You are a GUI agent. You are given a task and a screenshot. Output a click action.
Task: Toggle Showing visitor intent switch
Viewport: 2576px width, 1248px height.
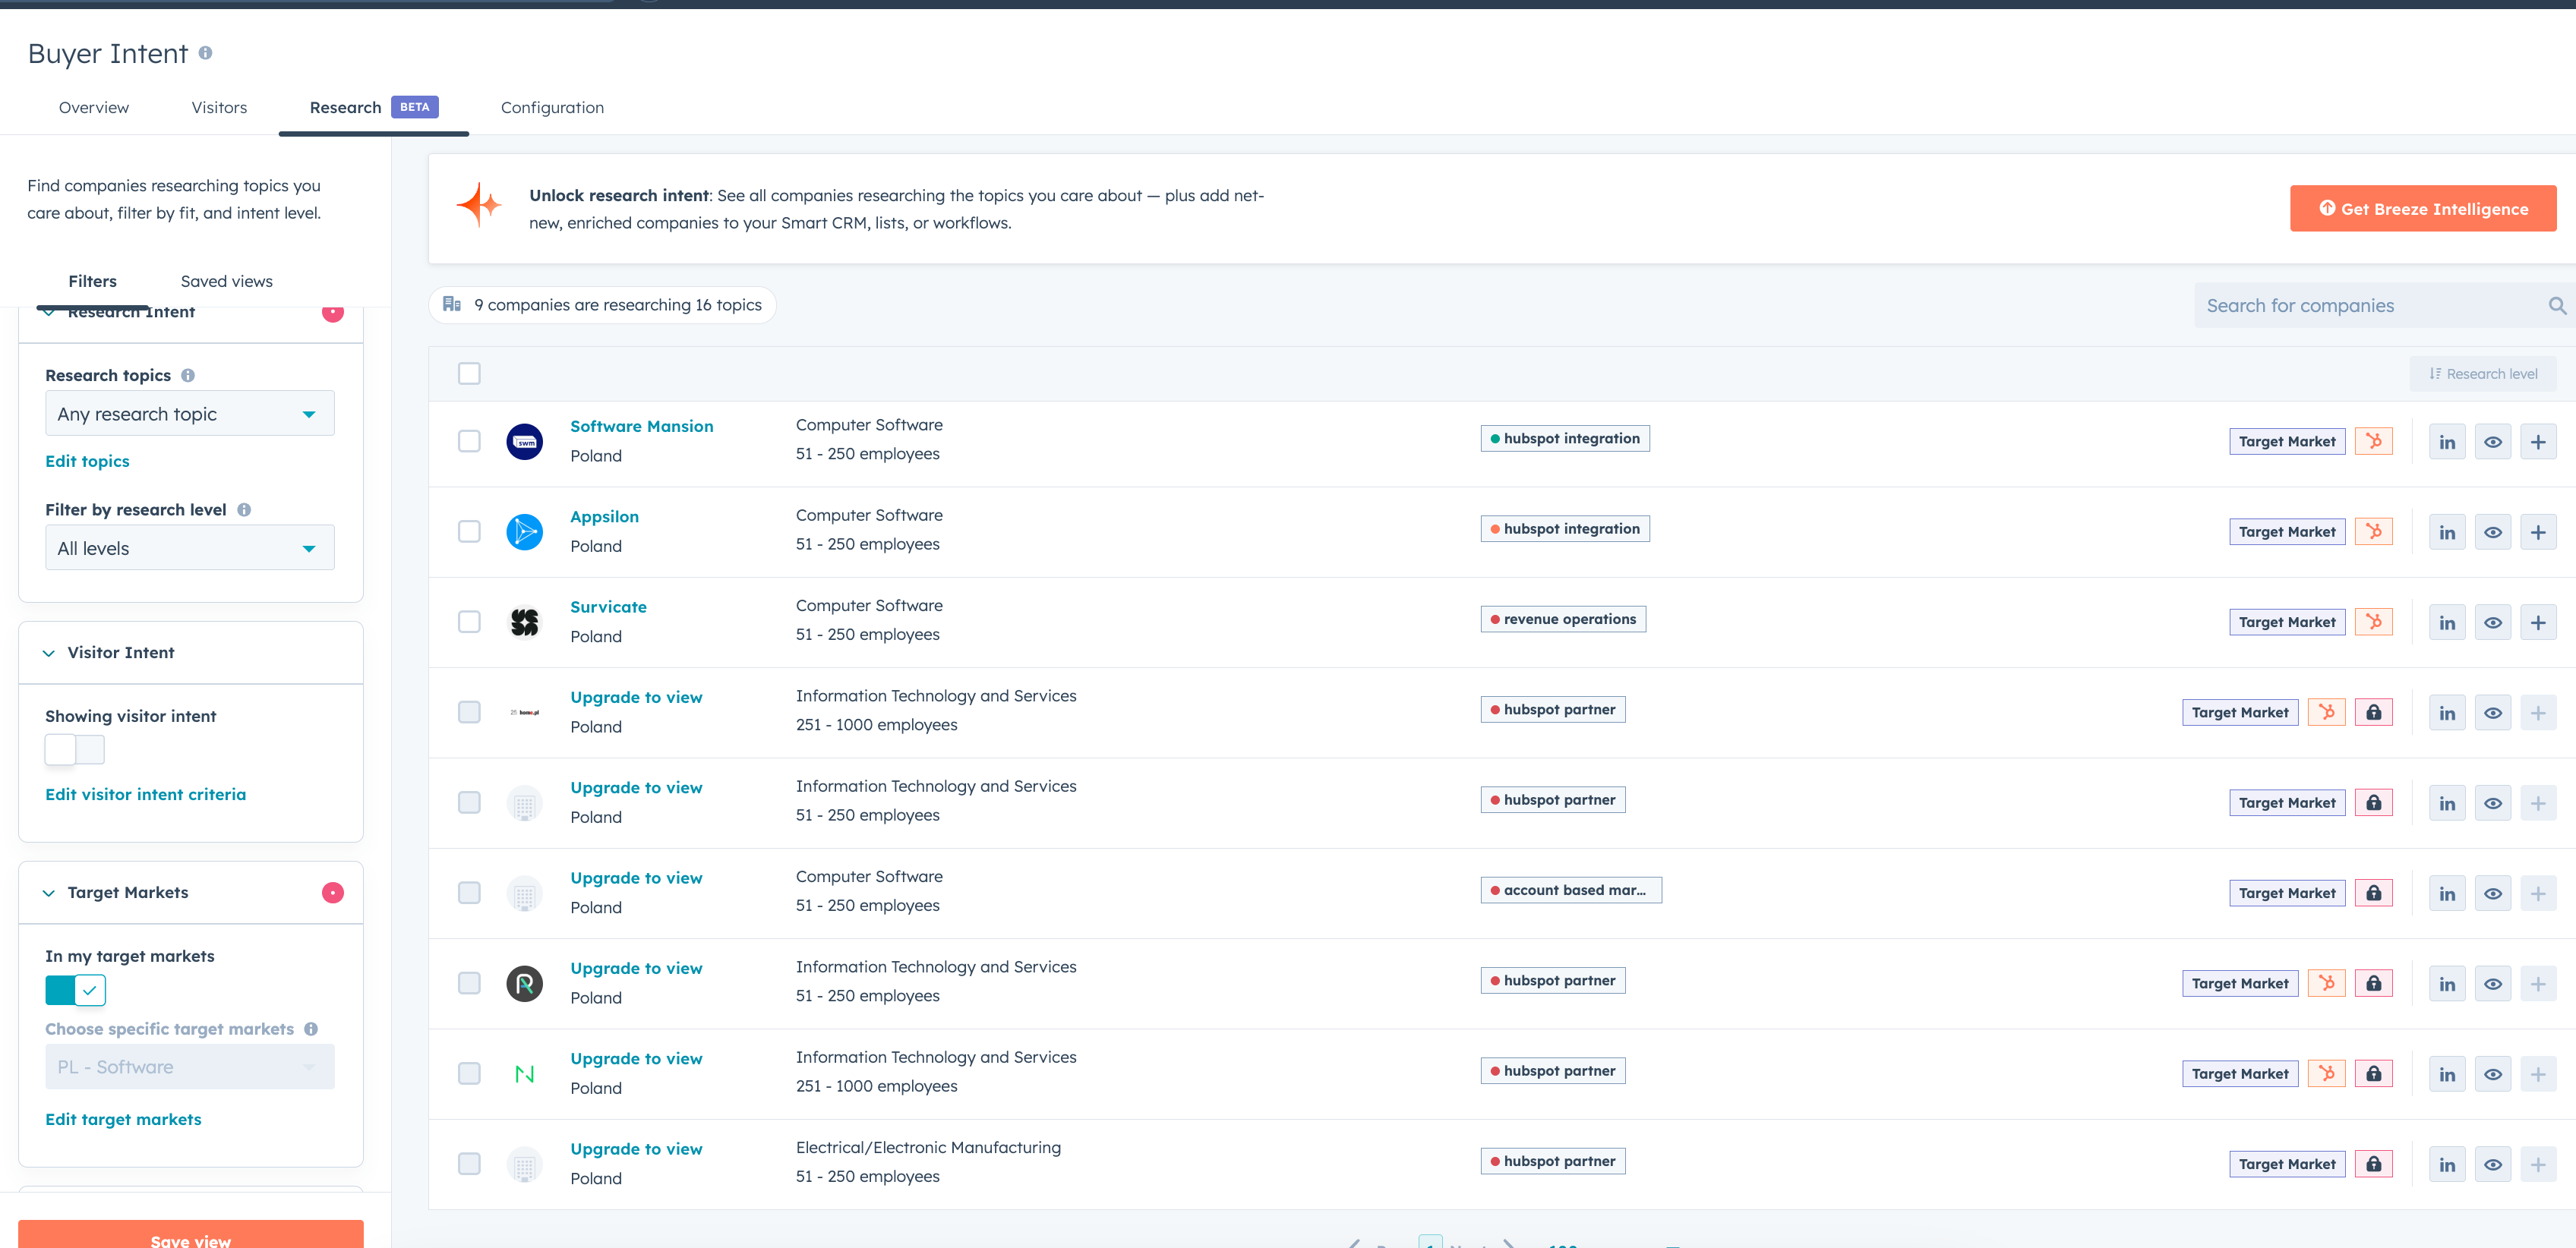[75, 749]
